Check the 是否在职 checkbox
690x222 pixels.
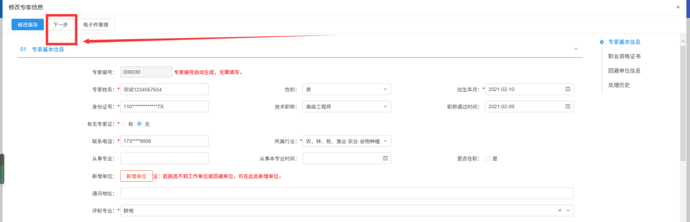(488, 159)
